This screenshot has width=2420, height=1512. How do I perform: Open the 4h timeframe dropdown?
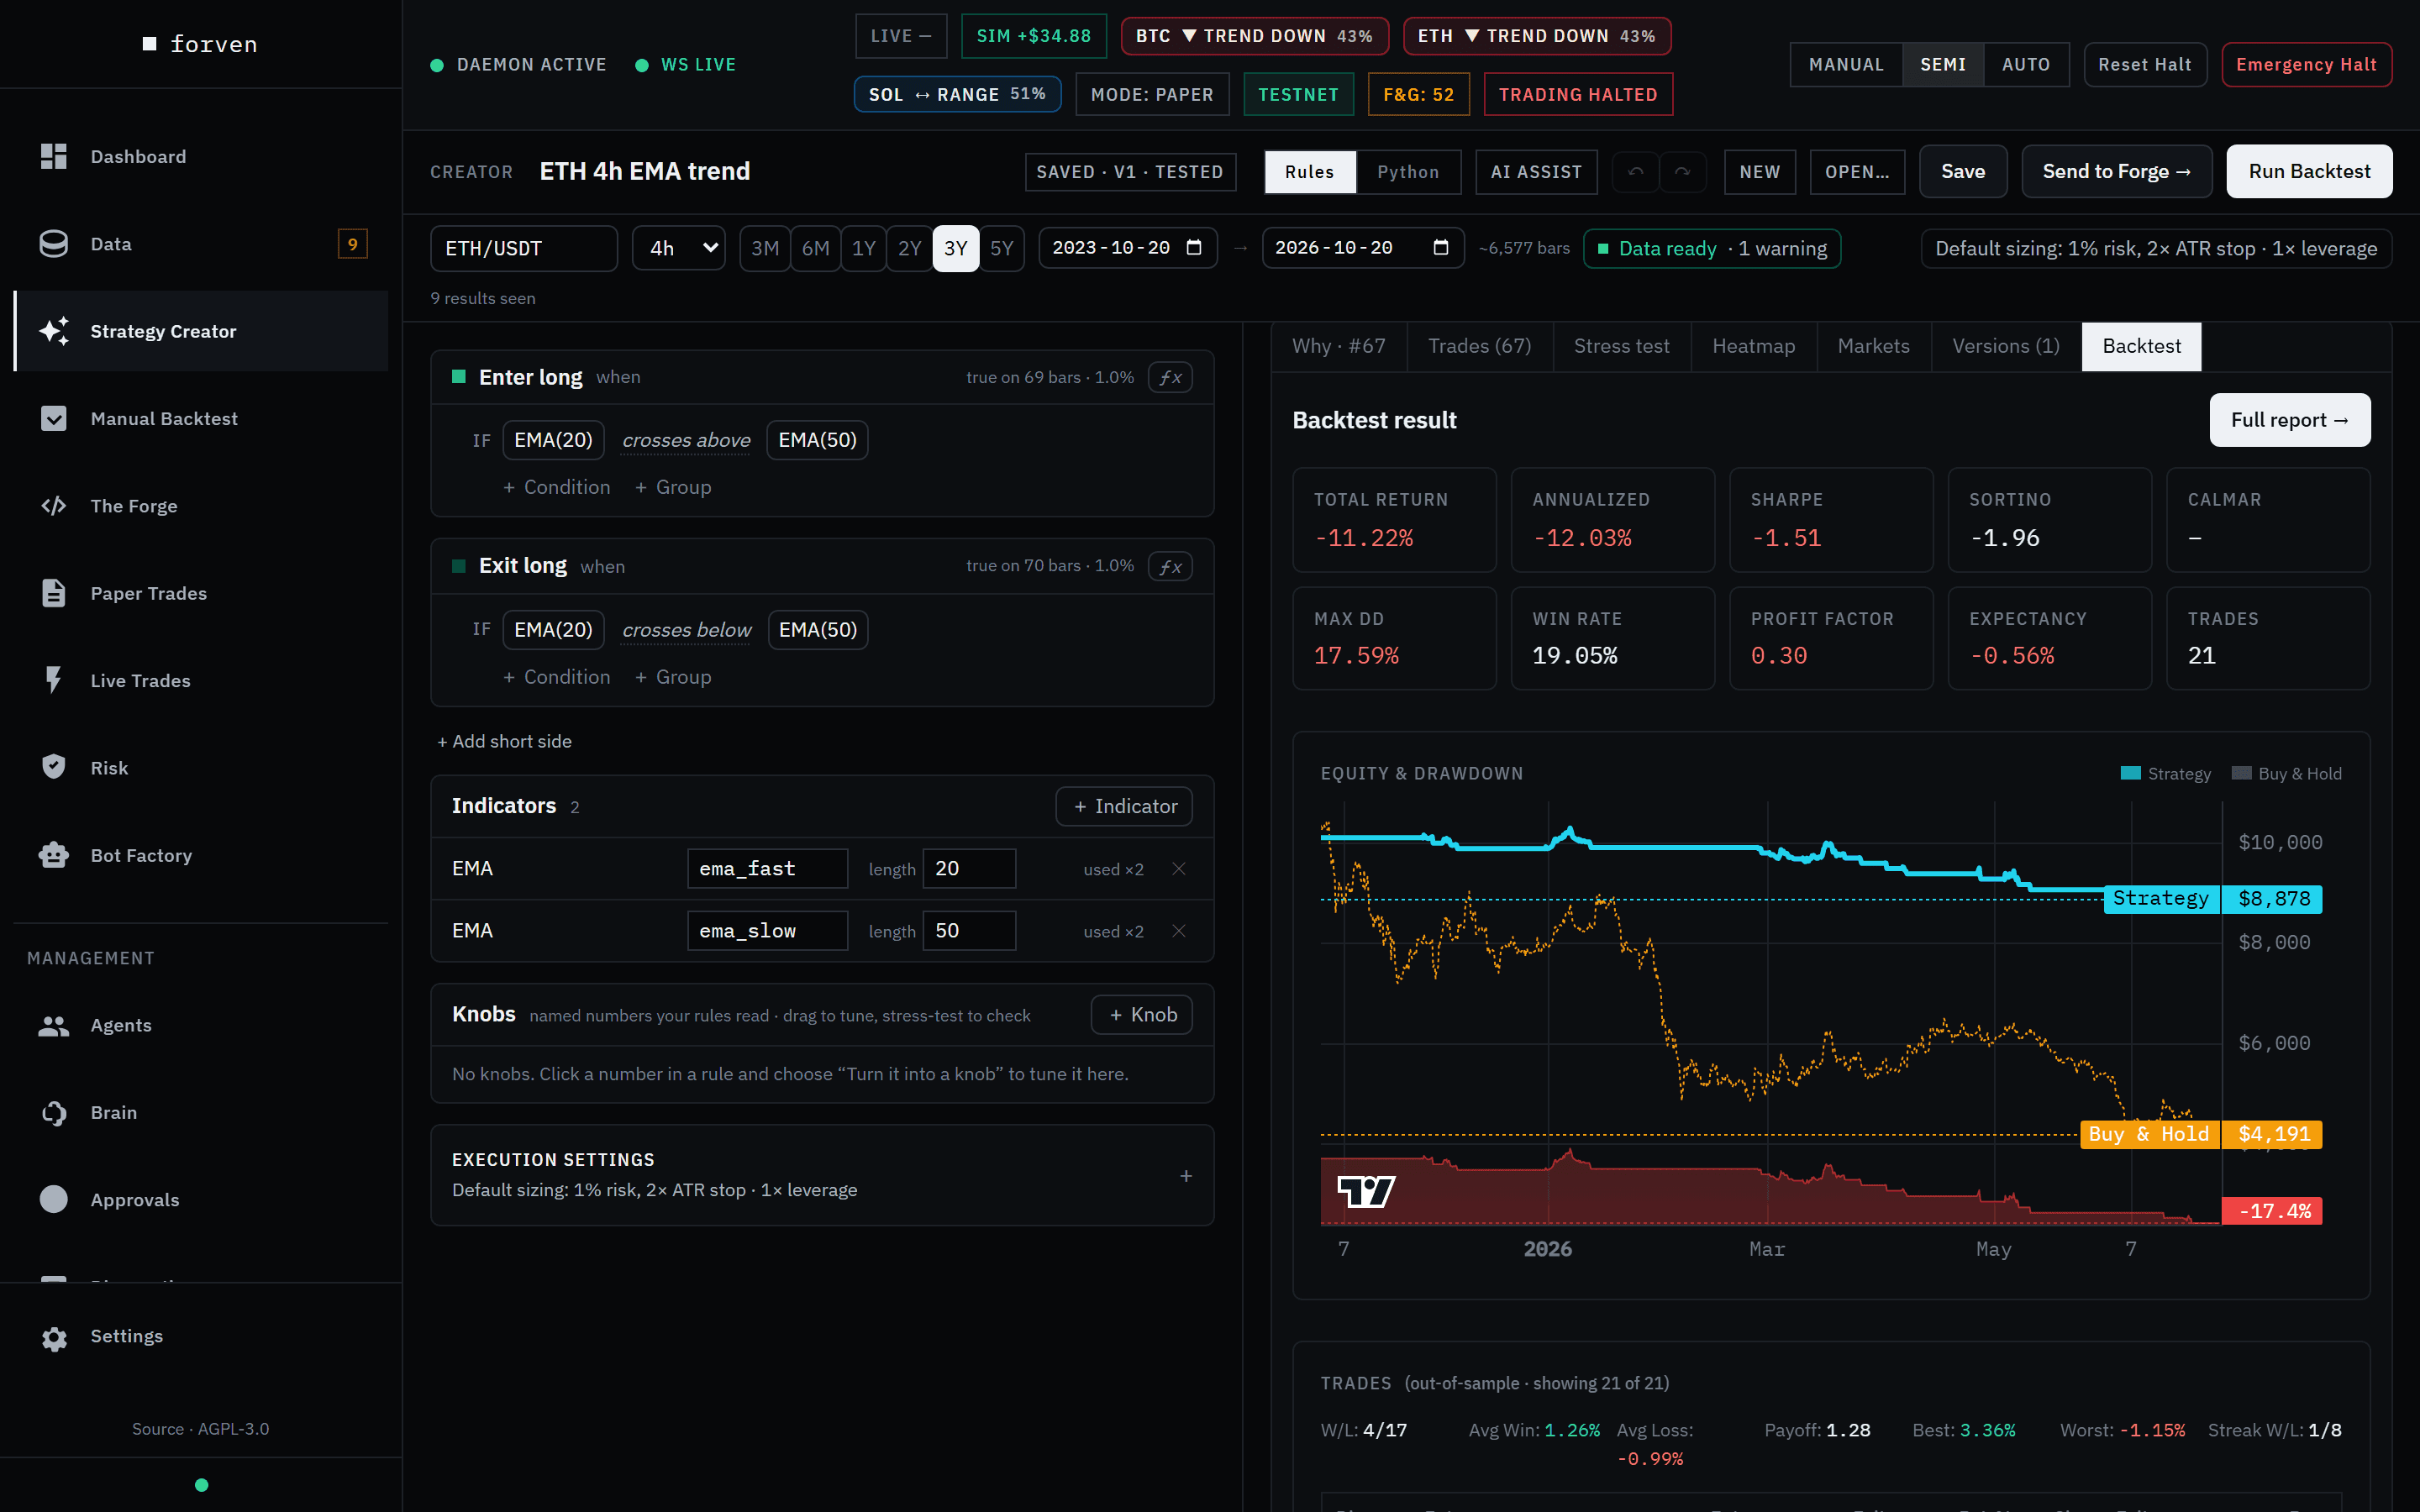pos(679,248)
